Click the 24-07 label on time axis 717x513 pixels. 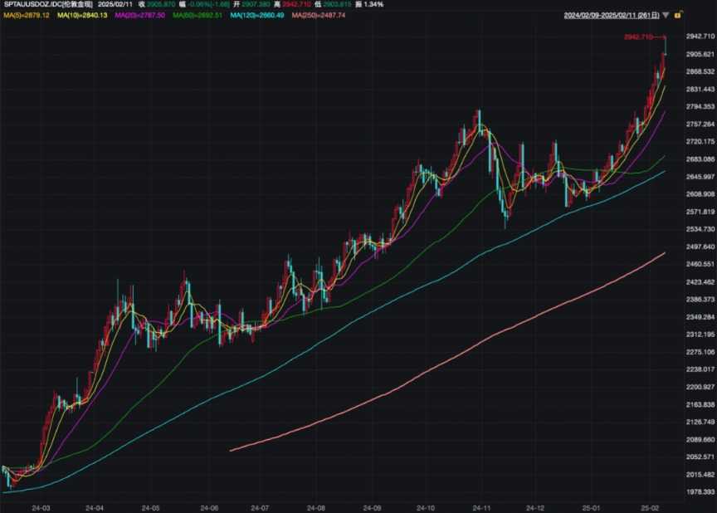[260, 506]
